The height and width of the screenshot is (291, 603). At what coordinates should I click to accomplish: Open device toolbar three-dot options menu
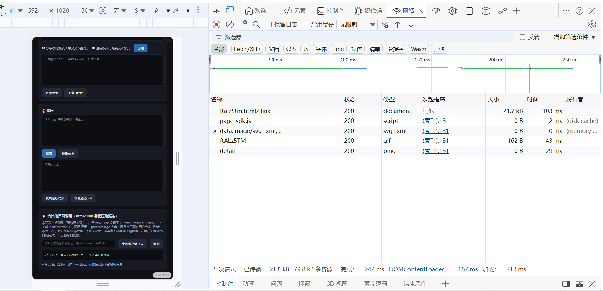coord(198,10)
